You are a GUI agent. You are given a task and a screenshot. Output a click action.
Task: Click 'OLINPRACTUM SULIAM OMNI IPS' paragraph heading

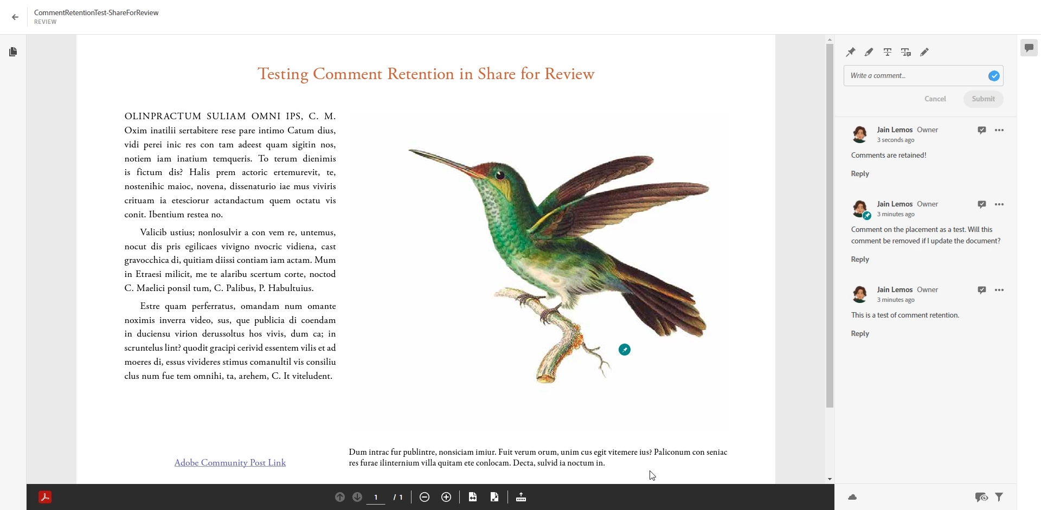pyautogui.click(x=213, y=116)
